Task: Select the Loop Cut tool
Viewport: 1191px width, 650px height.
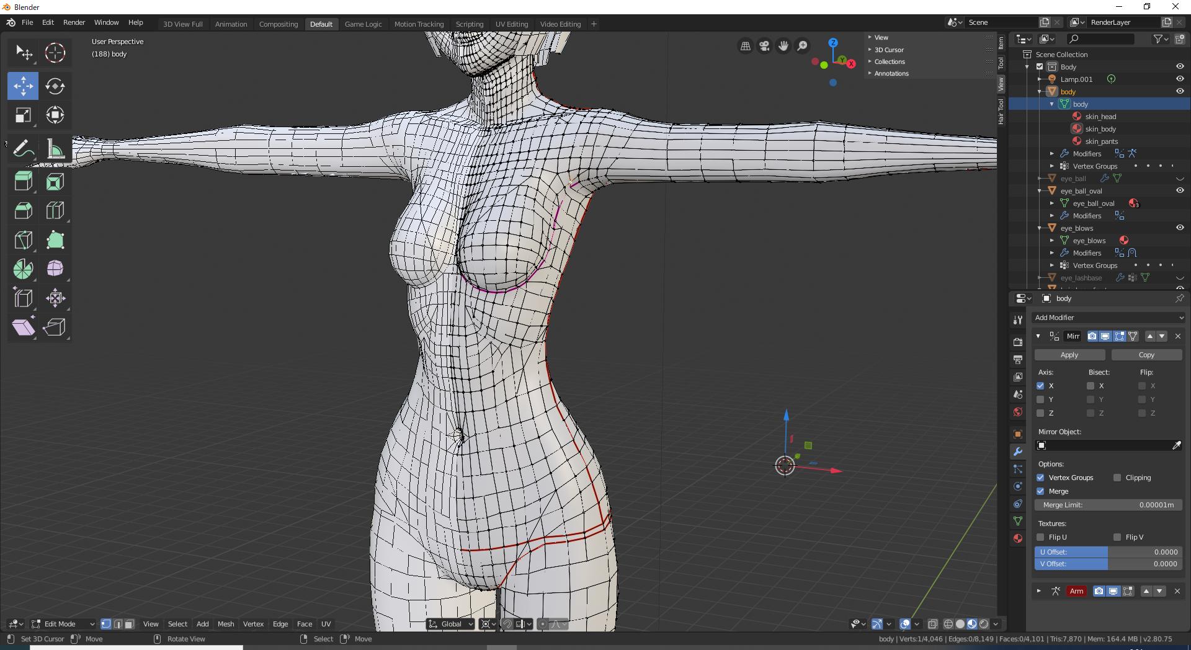Action: tap(55, 211)
